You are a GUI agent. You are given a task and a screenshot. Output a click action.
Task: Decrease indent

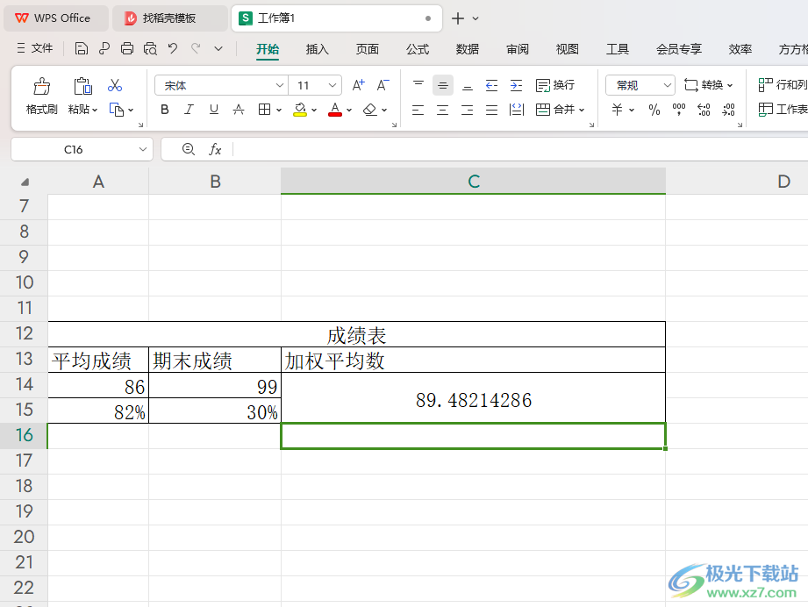click(491, 85)
